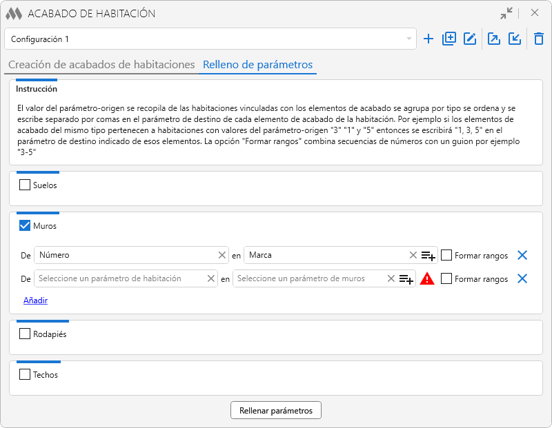Click the Añadir link

(x=35, y=300)
